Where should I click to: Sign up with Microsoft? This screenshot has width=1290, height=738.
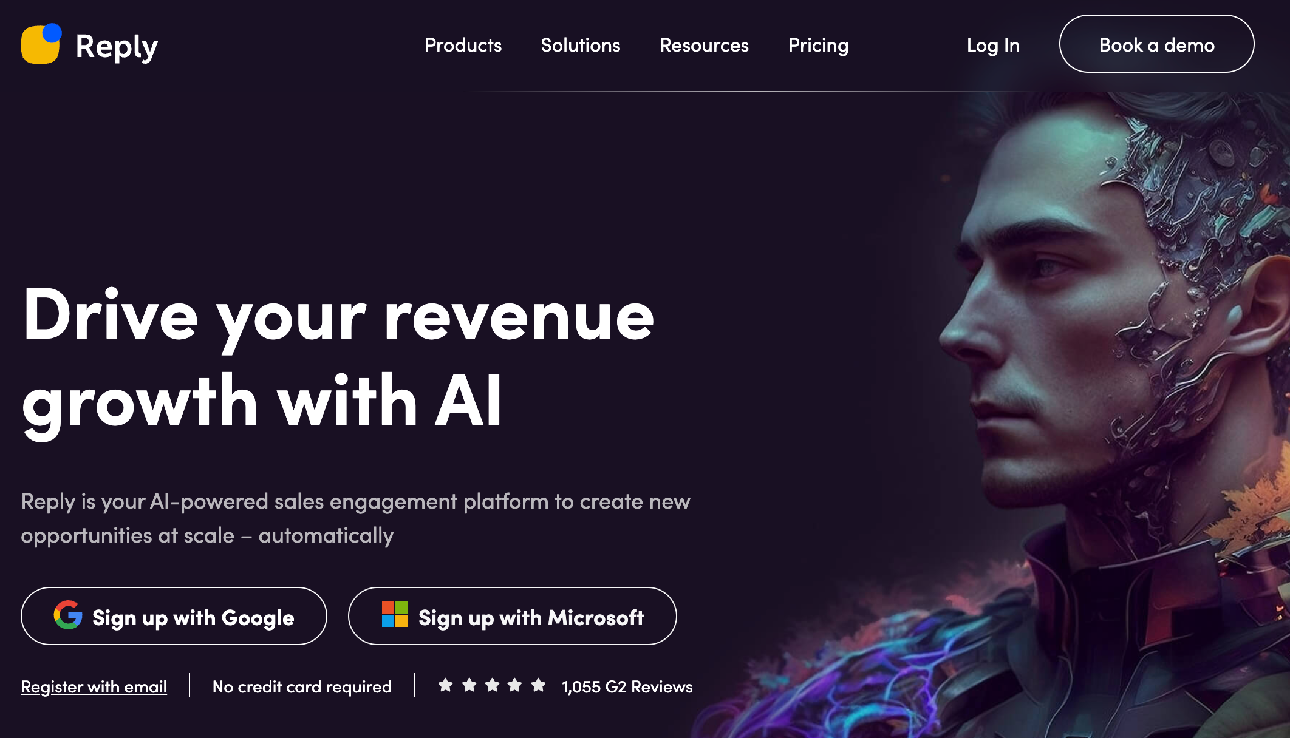513,616
